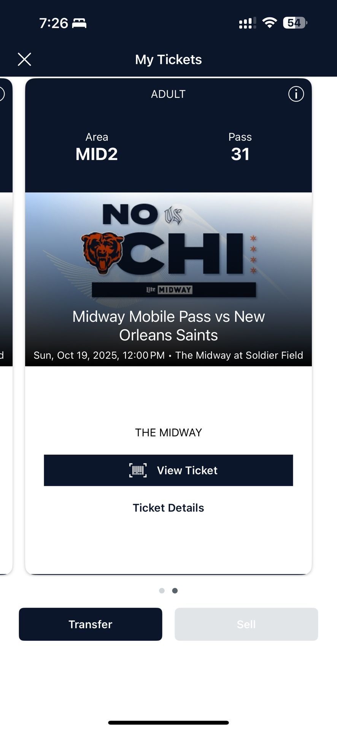
Task: Tap the Saints vs emblem
Action: tap(173, 215)
